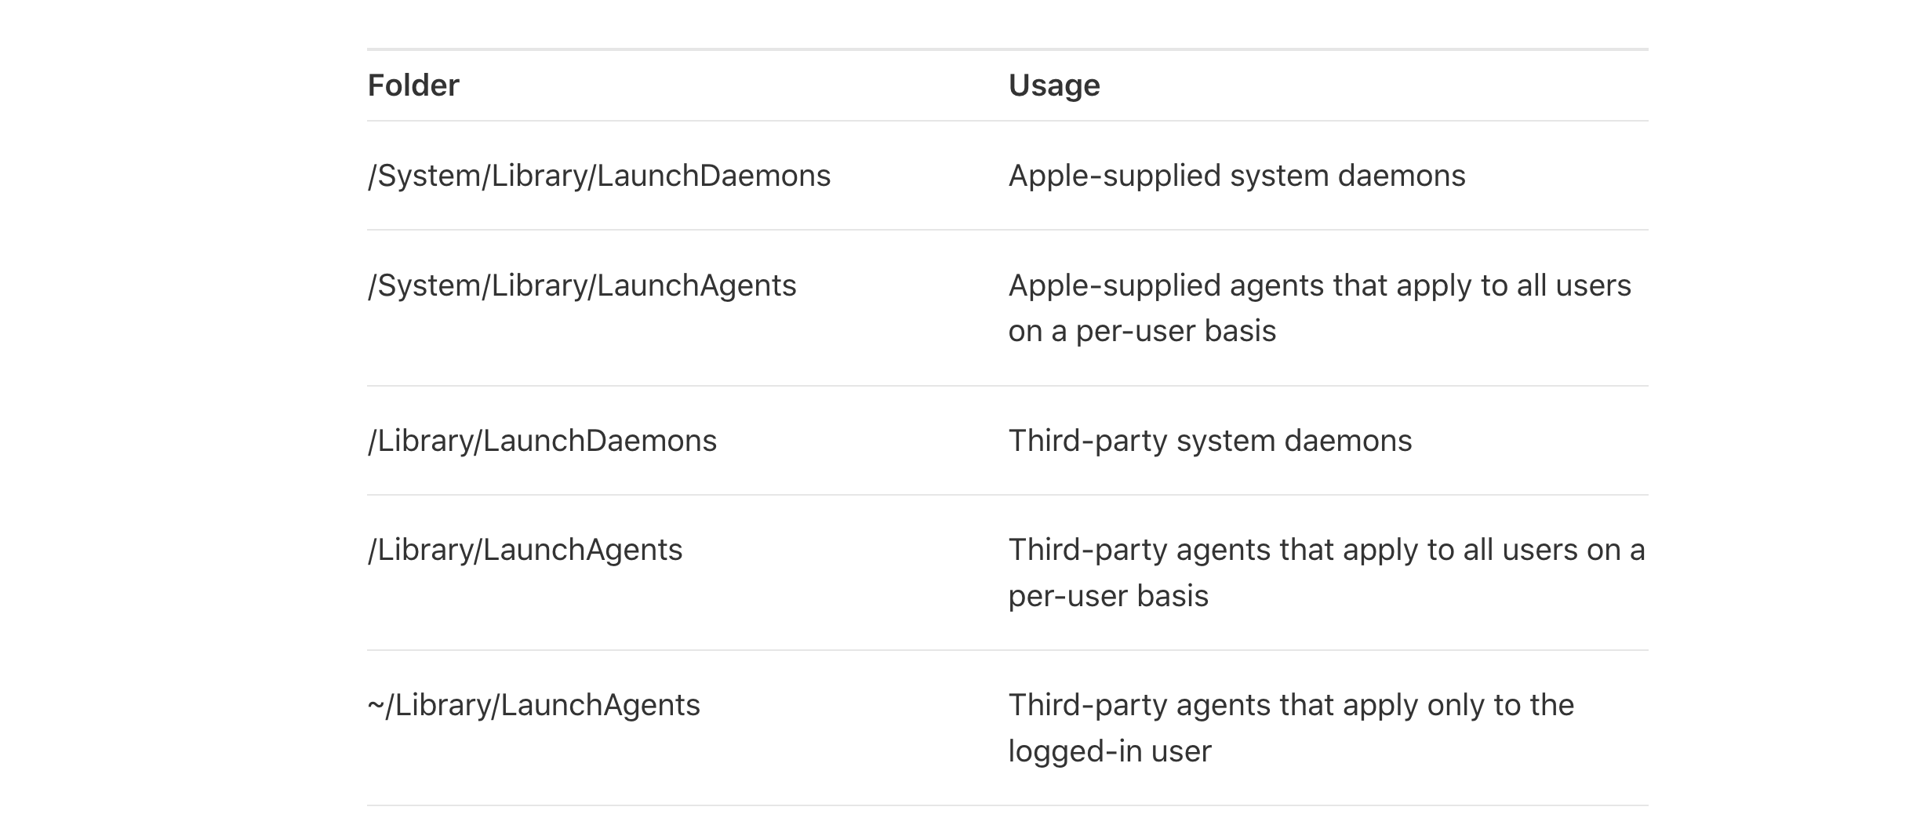Click the Usage column header
1920x825 pixels.
(1054, 85)
